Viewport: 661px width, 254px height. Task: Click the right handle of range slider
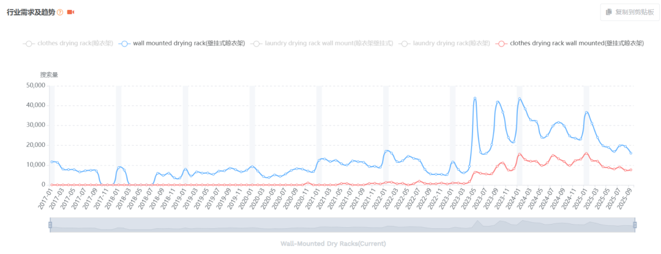pos(635,225)
